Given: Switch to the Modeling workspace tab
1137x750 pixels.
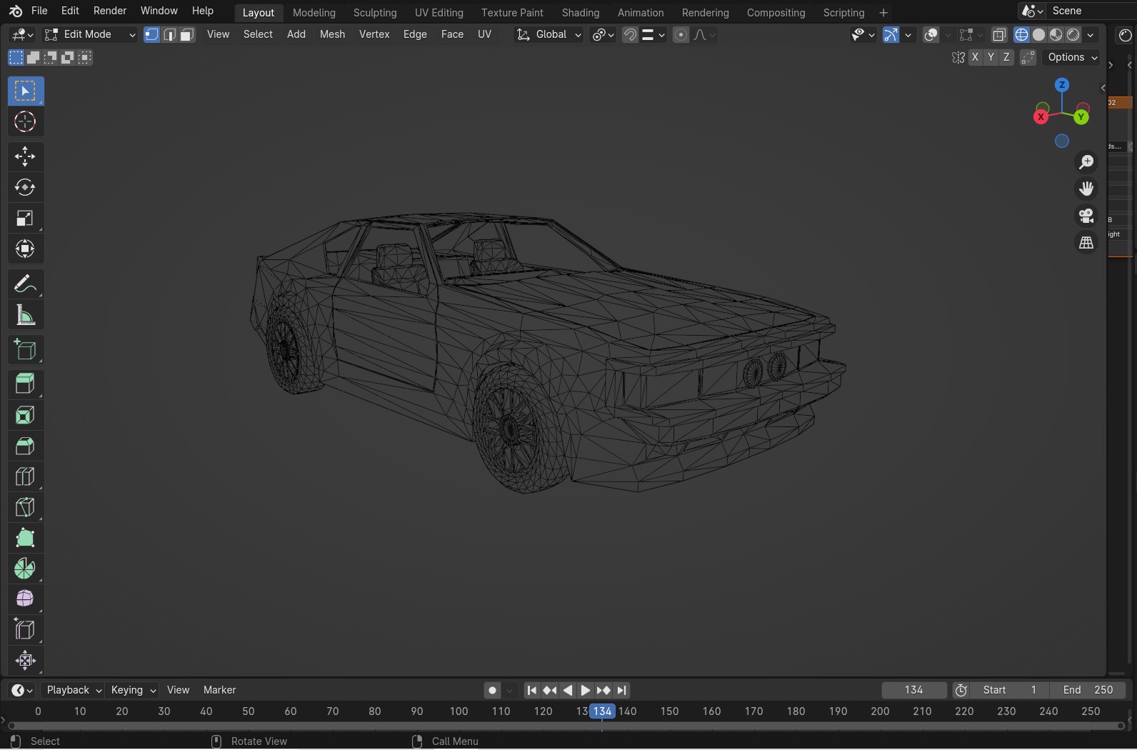Looking at the screenshot, I should coord(314,13).
